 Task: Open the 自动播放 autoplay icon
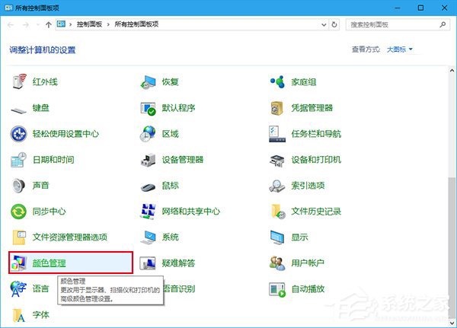point(277,289)
